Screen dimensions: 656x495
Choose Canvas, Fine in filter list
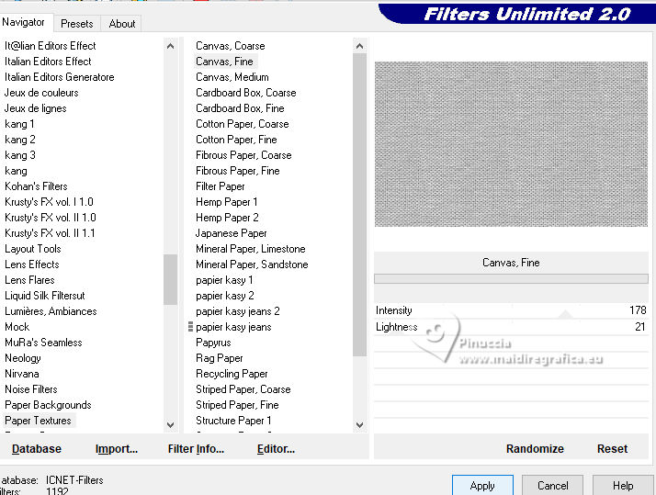(224, 62)
